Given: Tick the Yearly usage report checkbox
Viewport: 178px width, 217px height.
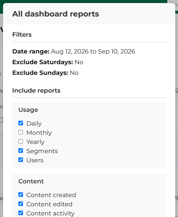Looking at the screenshot, I should point(21,142).
